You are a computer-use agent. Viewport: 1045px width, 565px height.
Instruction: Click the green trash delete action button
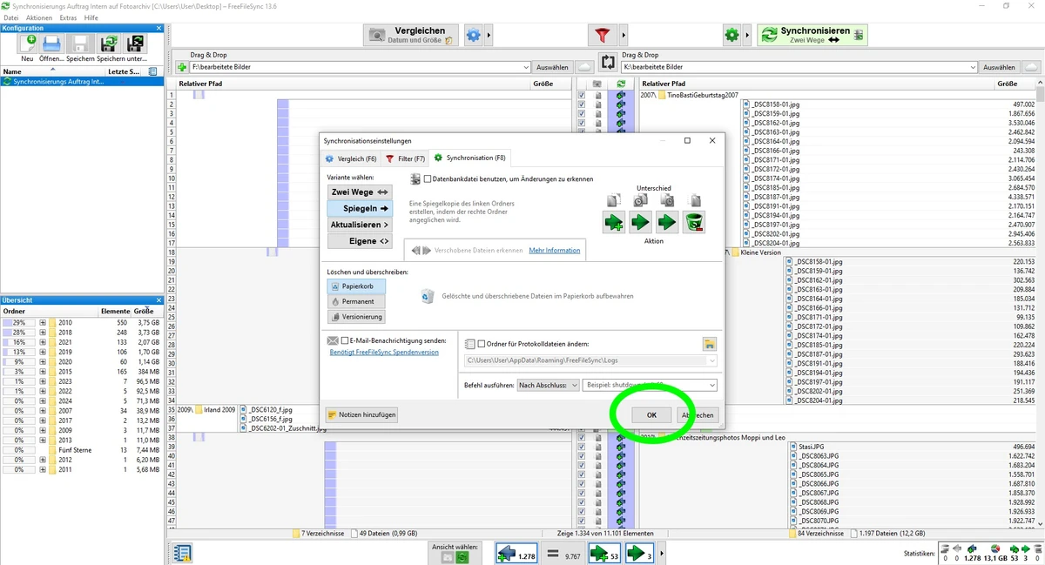(694, 222)
